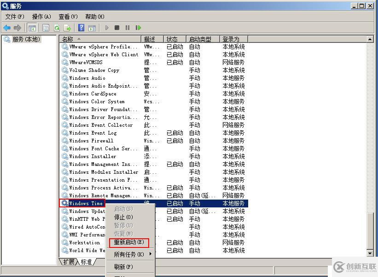This screenshot has height=277, width=378.
Task: Switch to the 扩展 tab
Action: pyautogui.click(x=69, y=261)
